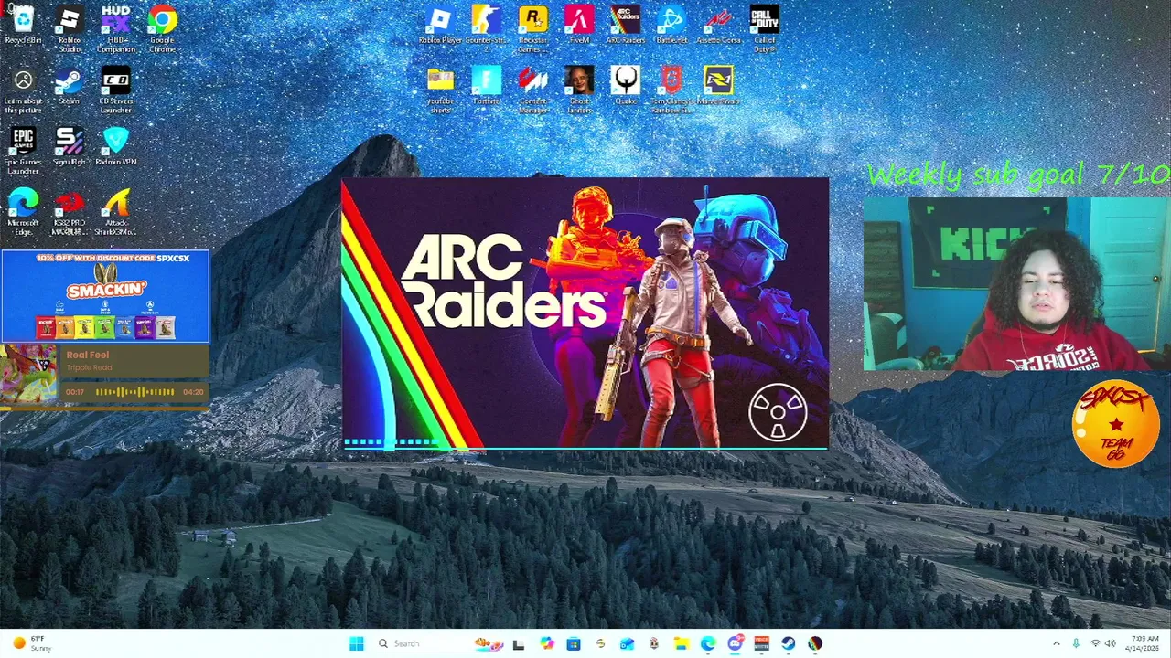This screenshot has height=658, width=1171.
Task: Open the red KS82 PRO keyboard shortcut
Action: click(x=70, y=212)
